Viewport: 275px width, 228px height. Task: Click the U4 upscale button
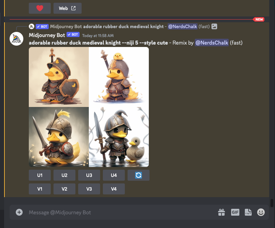114,175
